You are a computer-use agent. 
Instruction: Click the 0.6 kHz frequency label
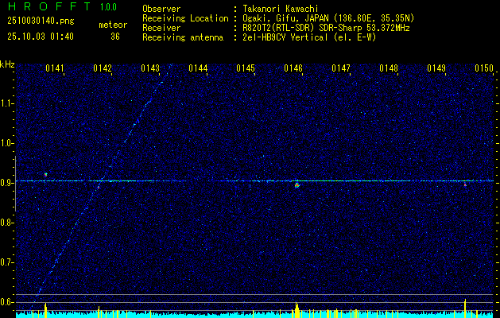pos(7,302)
